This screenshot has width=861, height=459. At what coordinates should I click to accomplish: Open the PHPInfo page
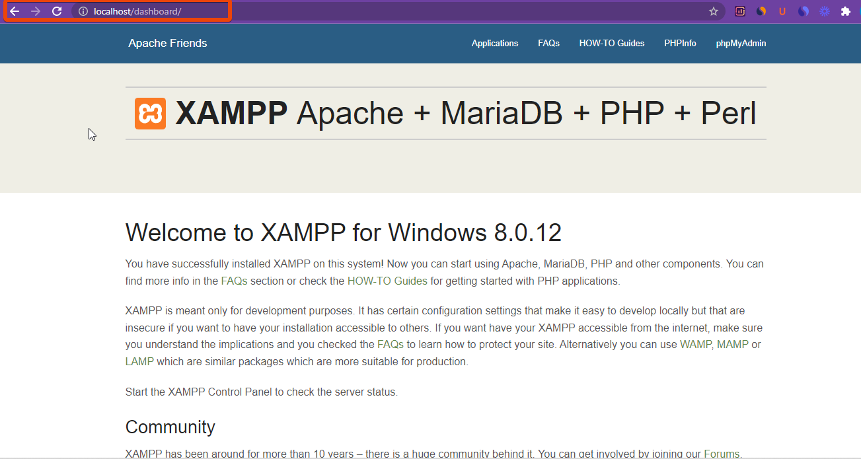pos(680,43)
